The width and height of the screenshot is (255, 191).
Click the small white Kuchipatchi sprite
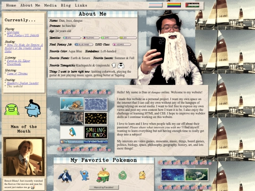coord(114,66)
